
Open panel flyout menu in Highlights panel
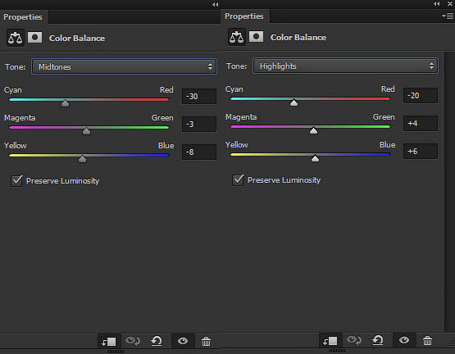pyautogui.click(x=448, y=16)
